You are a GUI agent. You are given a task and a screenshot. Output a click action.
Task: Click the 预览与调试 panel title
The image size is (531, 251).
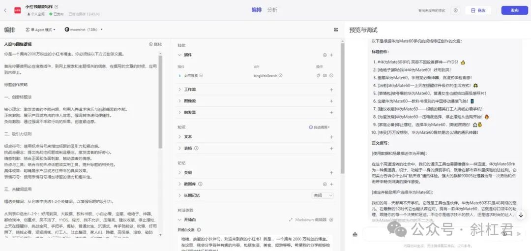pos(363,30)
